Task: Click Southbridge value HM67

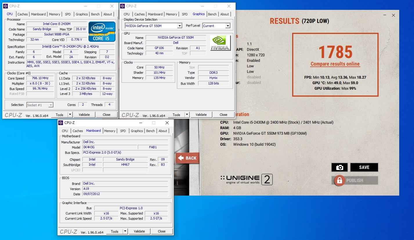Action: click(x=126, y=165)
